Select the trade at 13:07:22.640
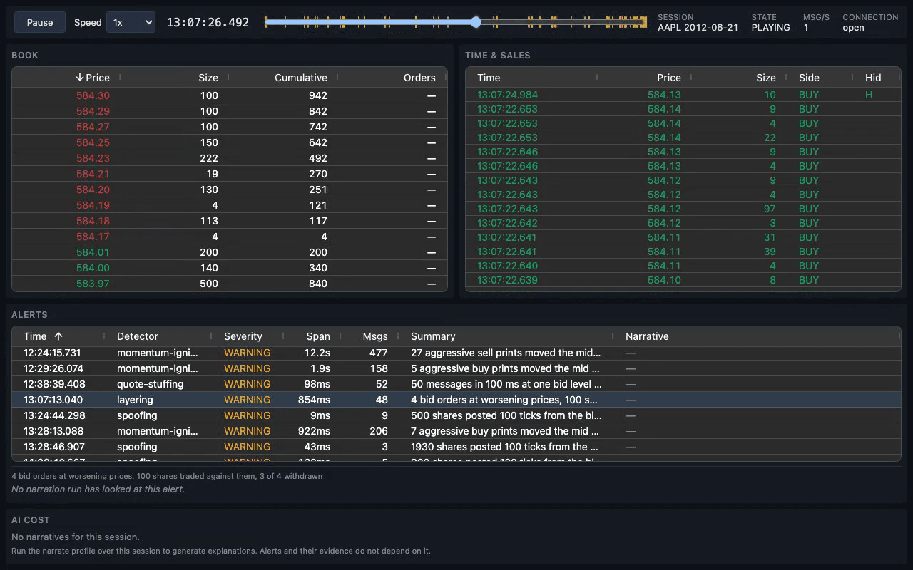The image size is (913, 570). pos(683,266)
